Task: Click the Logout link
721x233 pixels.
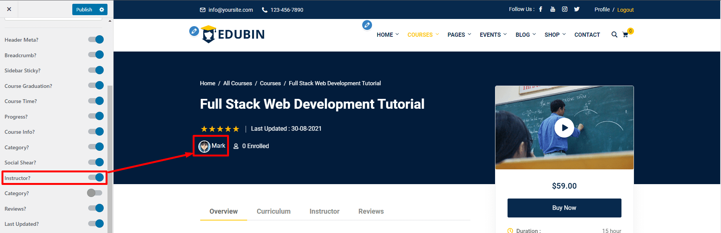Action: tap(625, 10)
